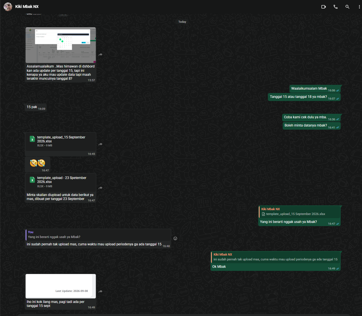React with emoji to the 16:48 message

pyautogui.click(x=175, y=239)
